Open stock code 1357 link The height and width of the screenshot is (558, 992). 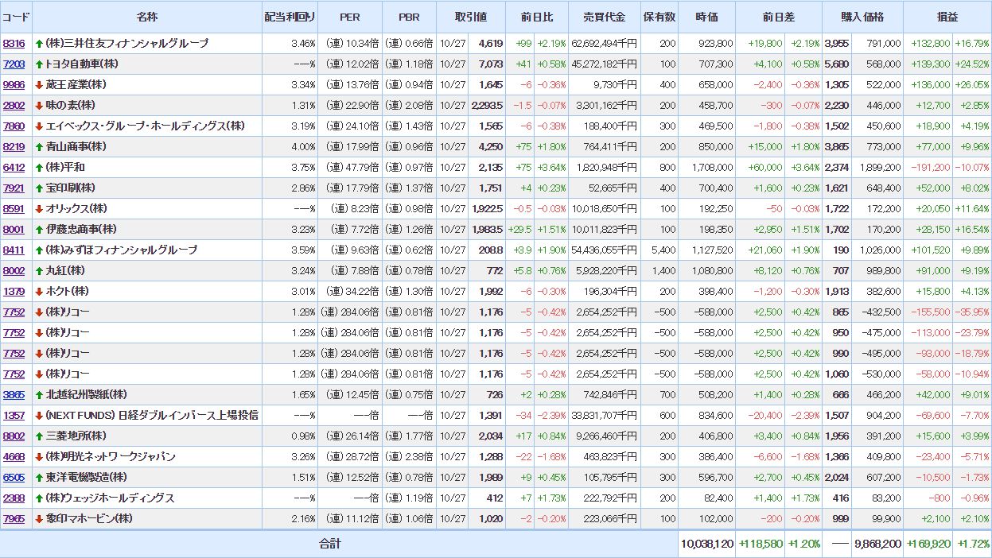coord(14,415)
